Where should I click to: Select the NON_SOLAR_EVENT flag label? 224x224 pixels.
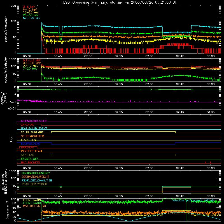[34, 129]
